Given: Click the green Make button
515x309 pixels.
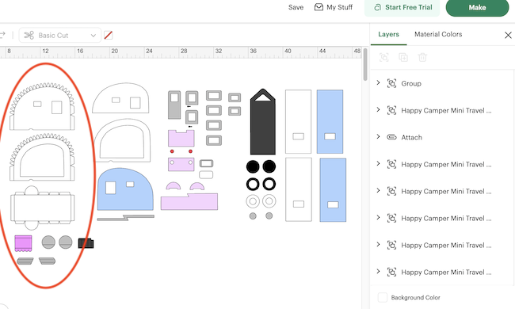Looking at the screenshot, I should pos(477,8).
